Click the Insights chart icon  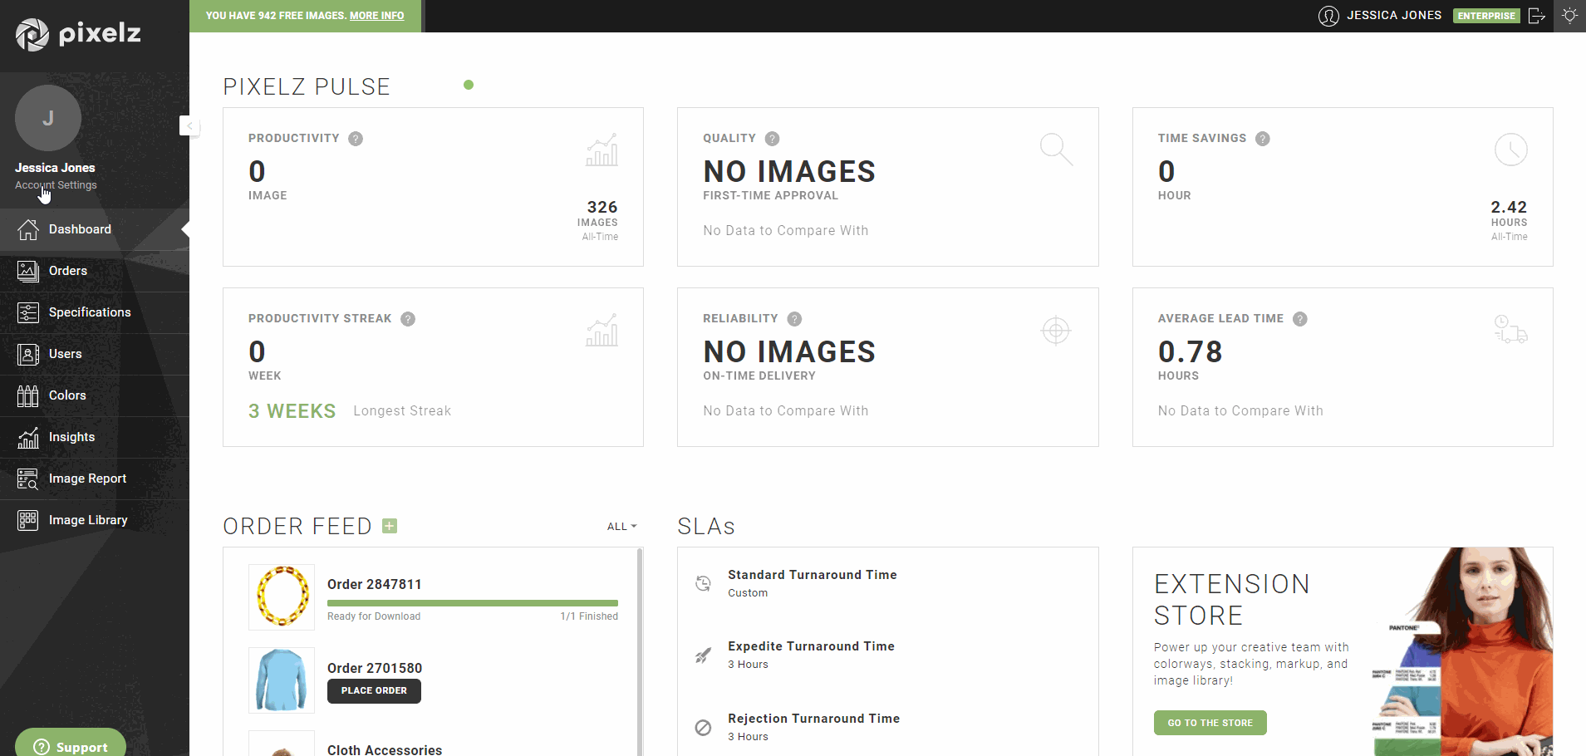(28, 437)
